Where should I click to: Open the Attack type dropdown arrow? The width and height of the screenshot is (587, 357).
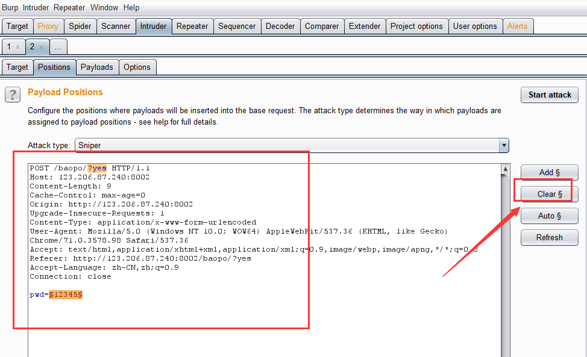pos(504,146)
